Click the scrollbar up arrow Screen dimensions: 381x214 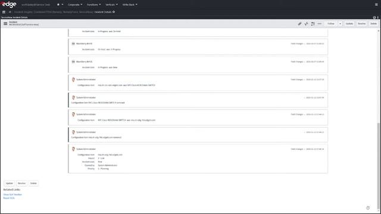[x=379, y=31]
